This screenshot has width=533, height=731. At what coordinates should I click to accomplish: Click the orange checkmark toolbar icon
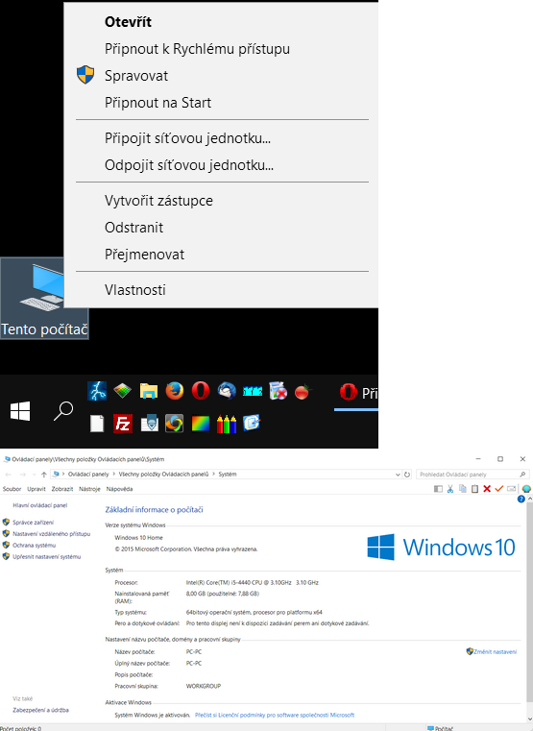[499, 489]
